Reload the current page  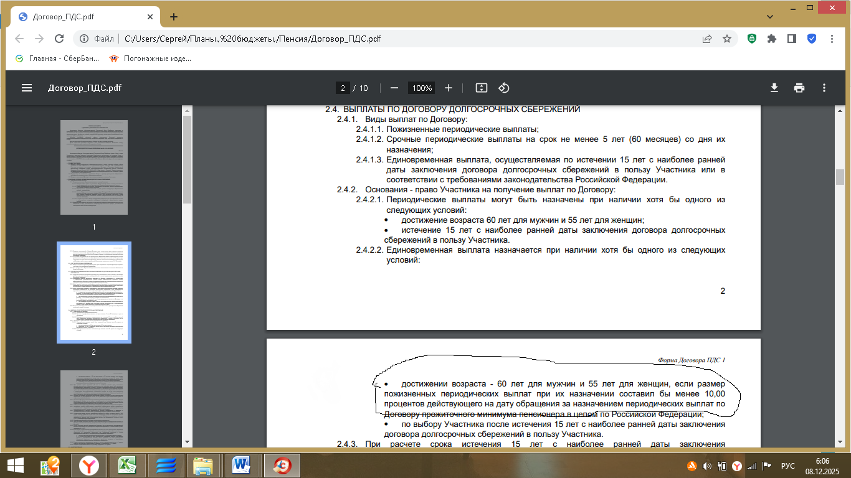point(59,39)
